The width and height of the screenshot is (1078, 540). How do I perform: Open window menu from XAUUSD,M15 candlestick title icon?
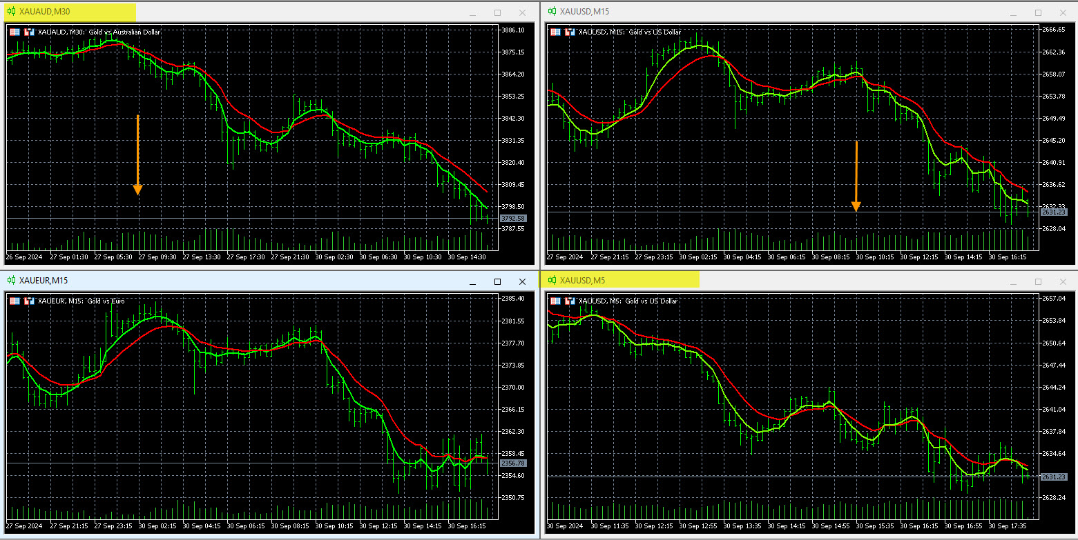[552, 12]
